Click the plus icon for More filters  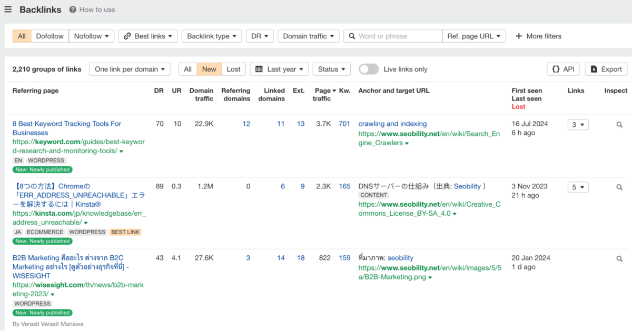[x=519, y=36]
